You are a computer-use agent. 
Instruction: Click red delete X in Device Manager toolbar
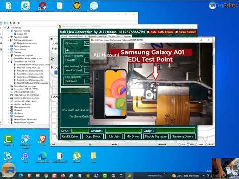point(14,23)
